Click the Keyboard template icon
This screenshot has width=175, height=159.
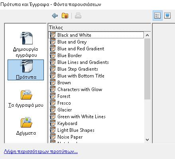tap(53, 123)
